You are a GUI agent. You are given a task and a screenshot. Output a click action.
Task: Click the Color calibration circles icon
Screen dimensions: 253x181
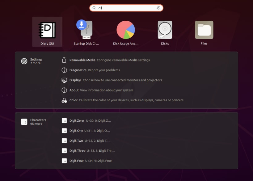64,100
